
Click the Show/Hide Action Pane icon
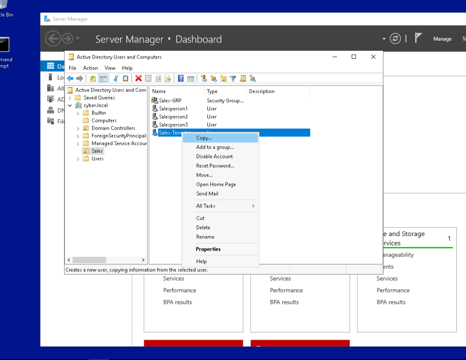[191, 78]
